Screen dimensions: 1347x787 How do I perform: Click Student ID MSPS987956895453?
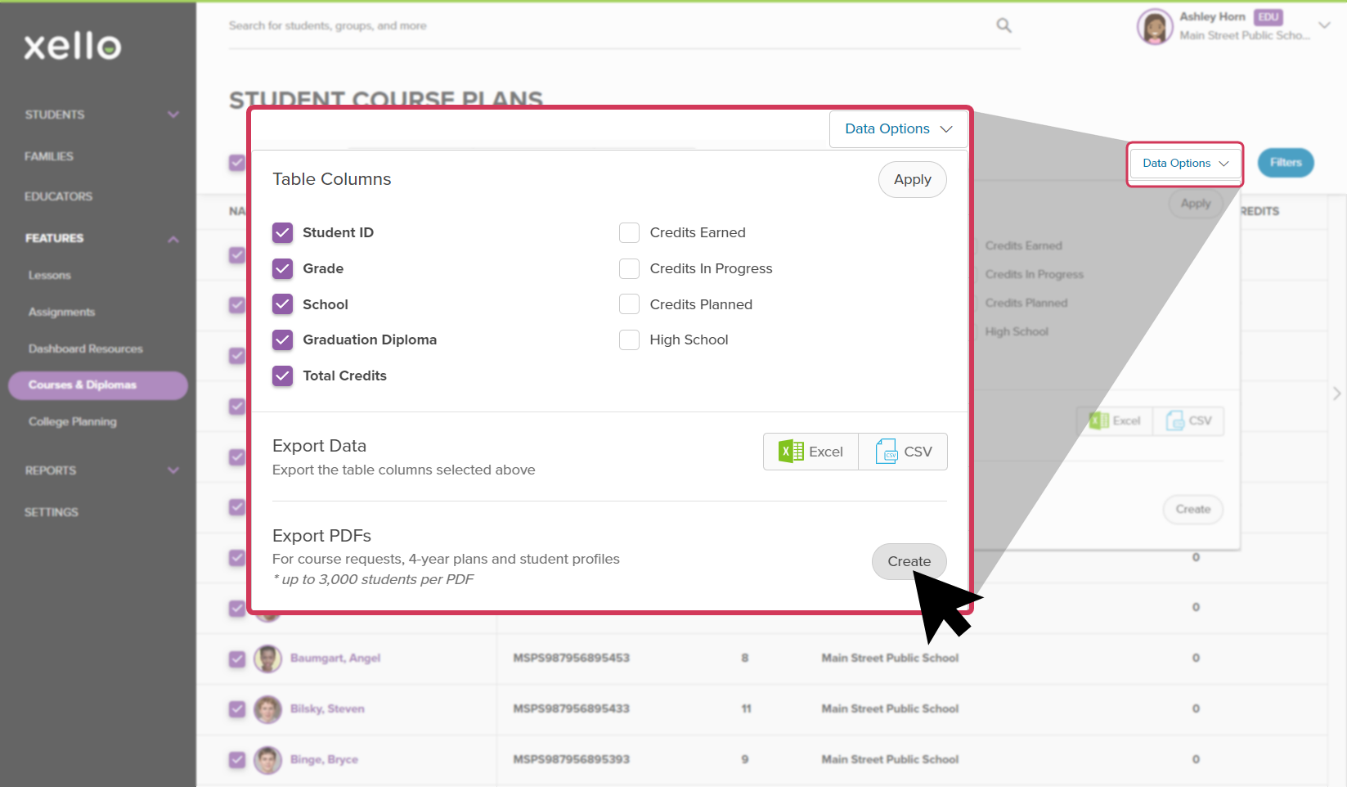click(572, 658)
